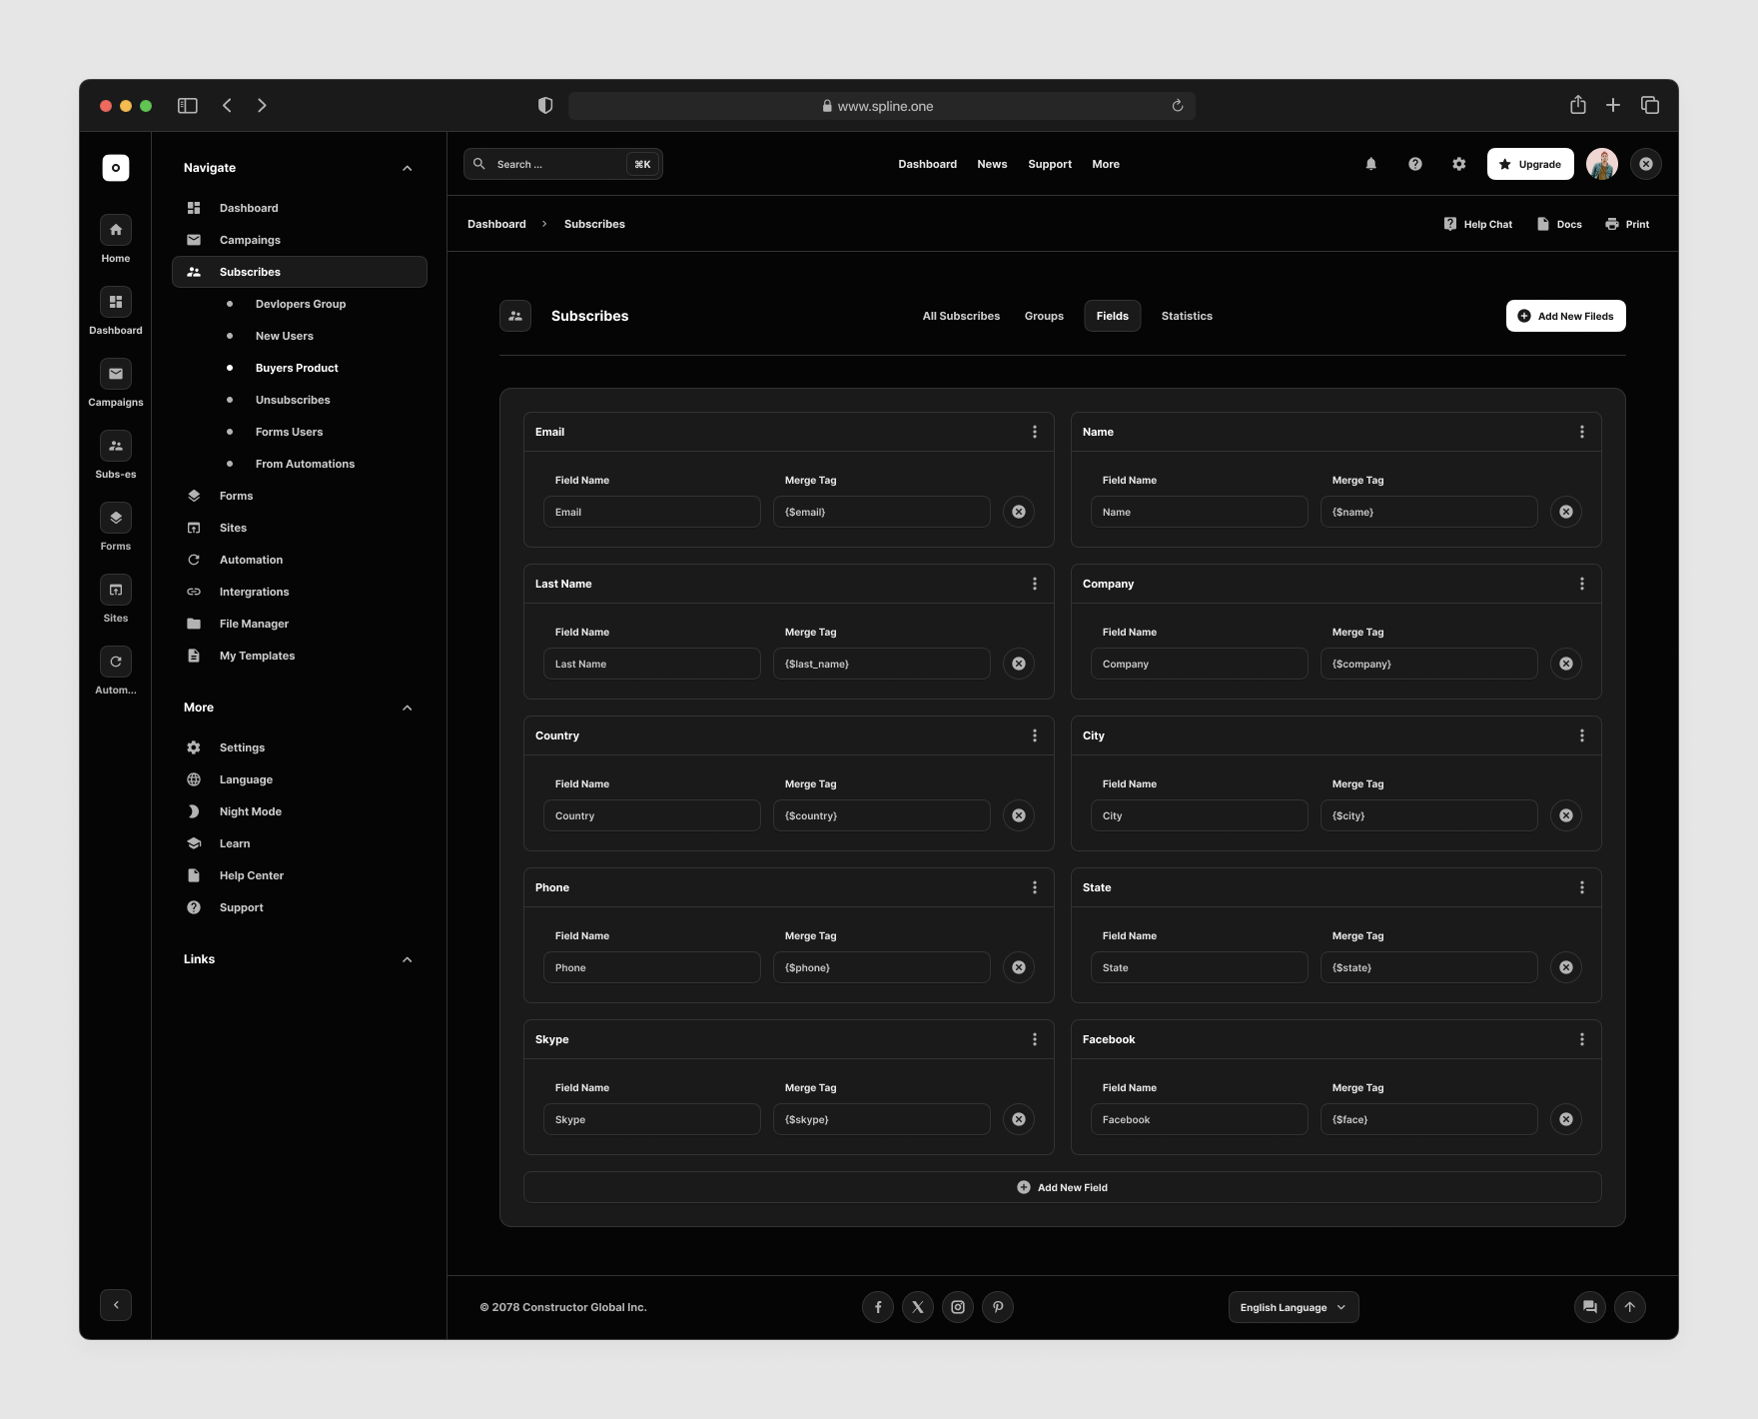Remove the Phone field row
This screenshot has width=1758, height=1419.
(1019, 967)
